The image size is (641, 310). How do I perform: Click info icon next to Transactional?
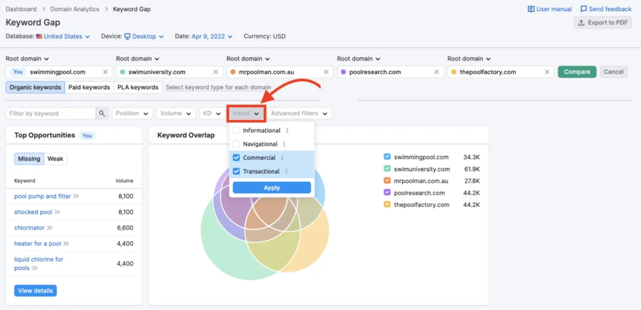286,171
